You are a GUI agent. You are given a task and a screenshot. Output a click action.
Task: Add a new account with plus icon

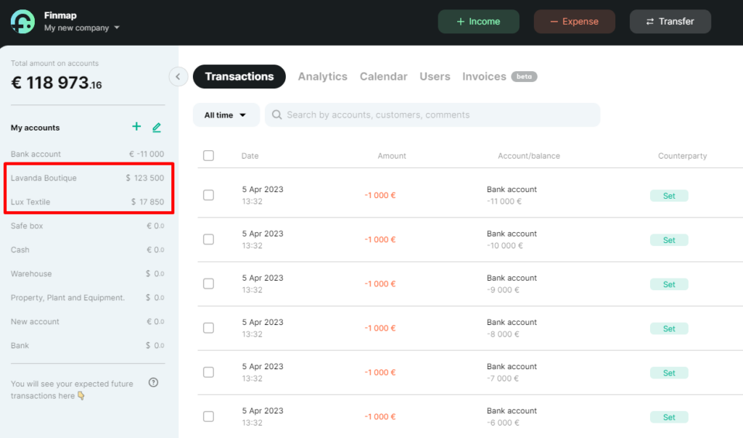pos(136,126)
